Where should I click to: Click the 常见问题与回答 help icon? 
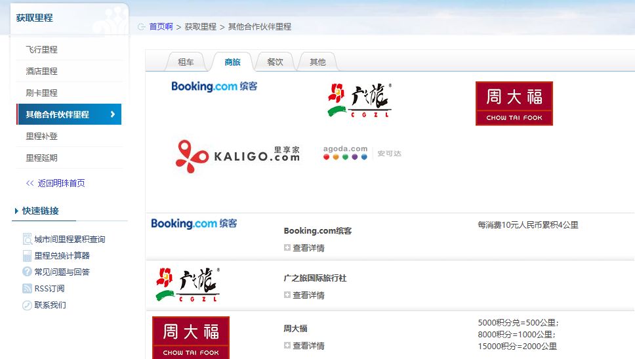(27, 272)
